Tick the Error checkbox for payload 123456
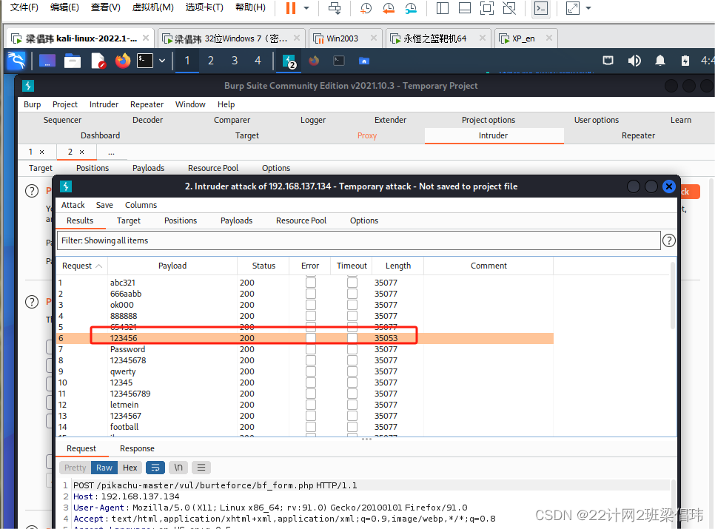The height and width of the screenshot is (529, 715). (x=311, y=338)
